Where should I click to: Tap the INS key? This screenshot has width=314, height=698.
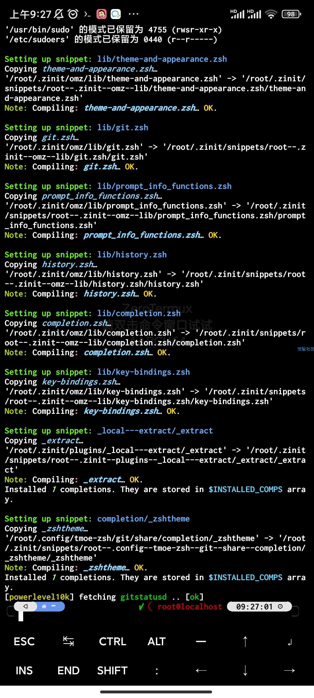click(24, 670)
